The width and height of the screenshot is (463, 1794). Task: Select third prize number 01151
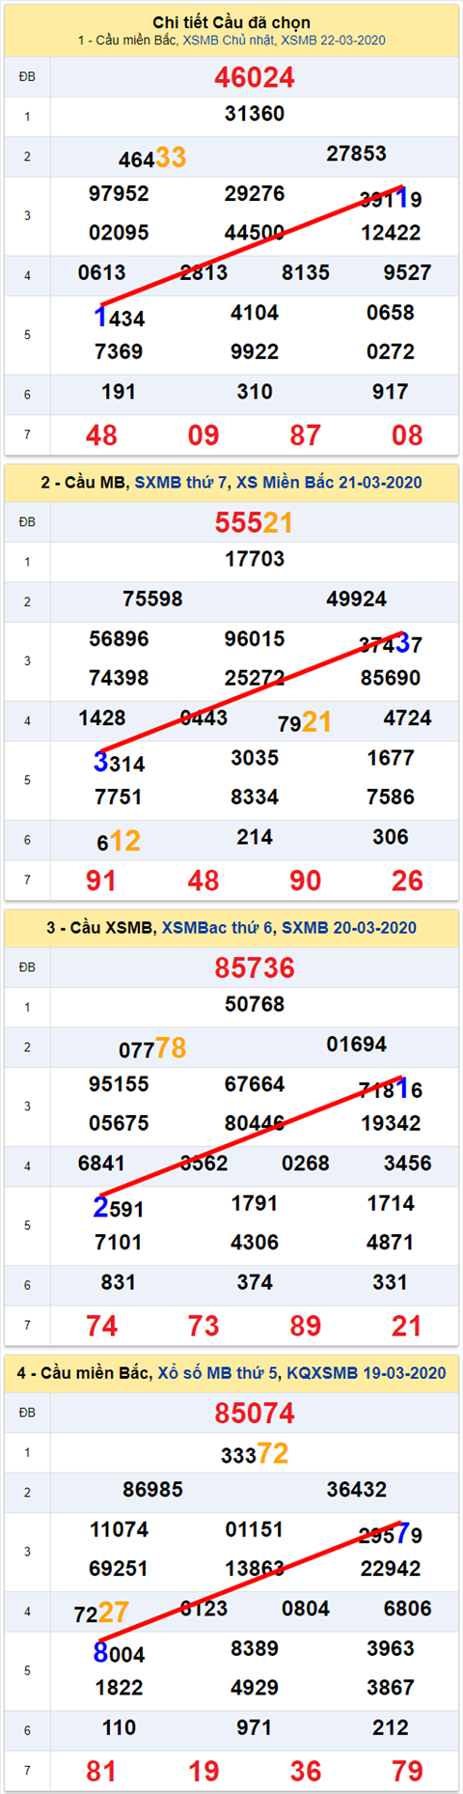coord(255,1528)
